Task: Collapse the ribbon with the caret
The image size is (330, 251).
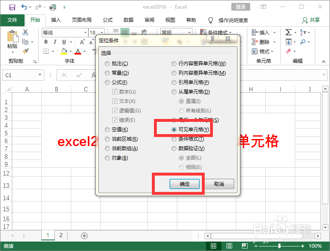Action: pos(323,62)
